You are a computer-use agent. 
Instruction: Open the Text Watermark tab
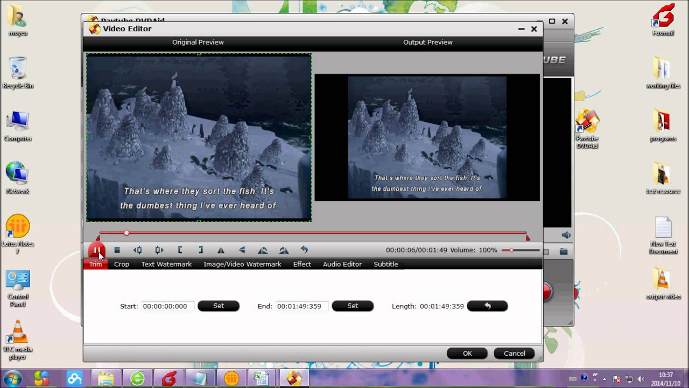[166, 264]
